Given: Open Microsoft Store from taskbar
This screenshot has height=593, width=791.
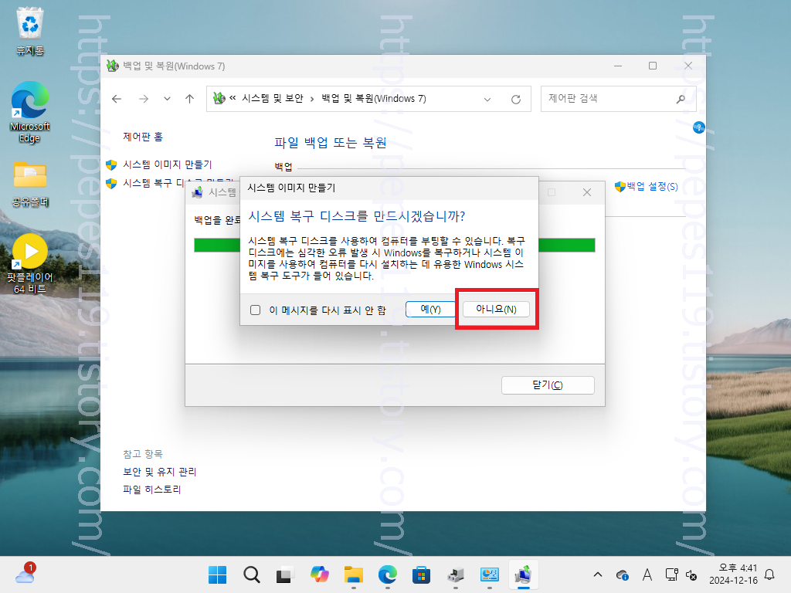Looking at the screenshot, I should coord(421,574).
